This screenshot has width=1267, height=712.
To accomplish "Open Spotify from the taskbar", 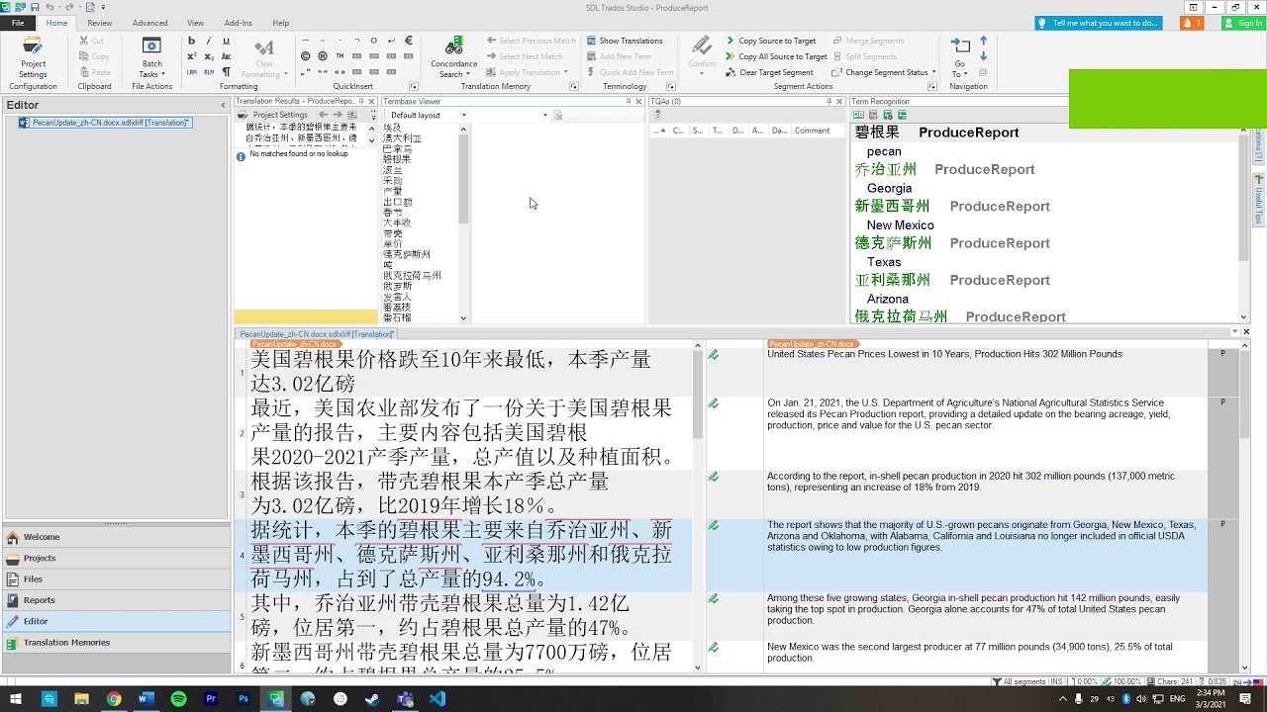I will tap(178, 699).
